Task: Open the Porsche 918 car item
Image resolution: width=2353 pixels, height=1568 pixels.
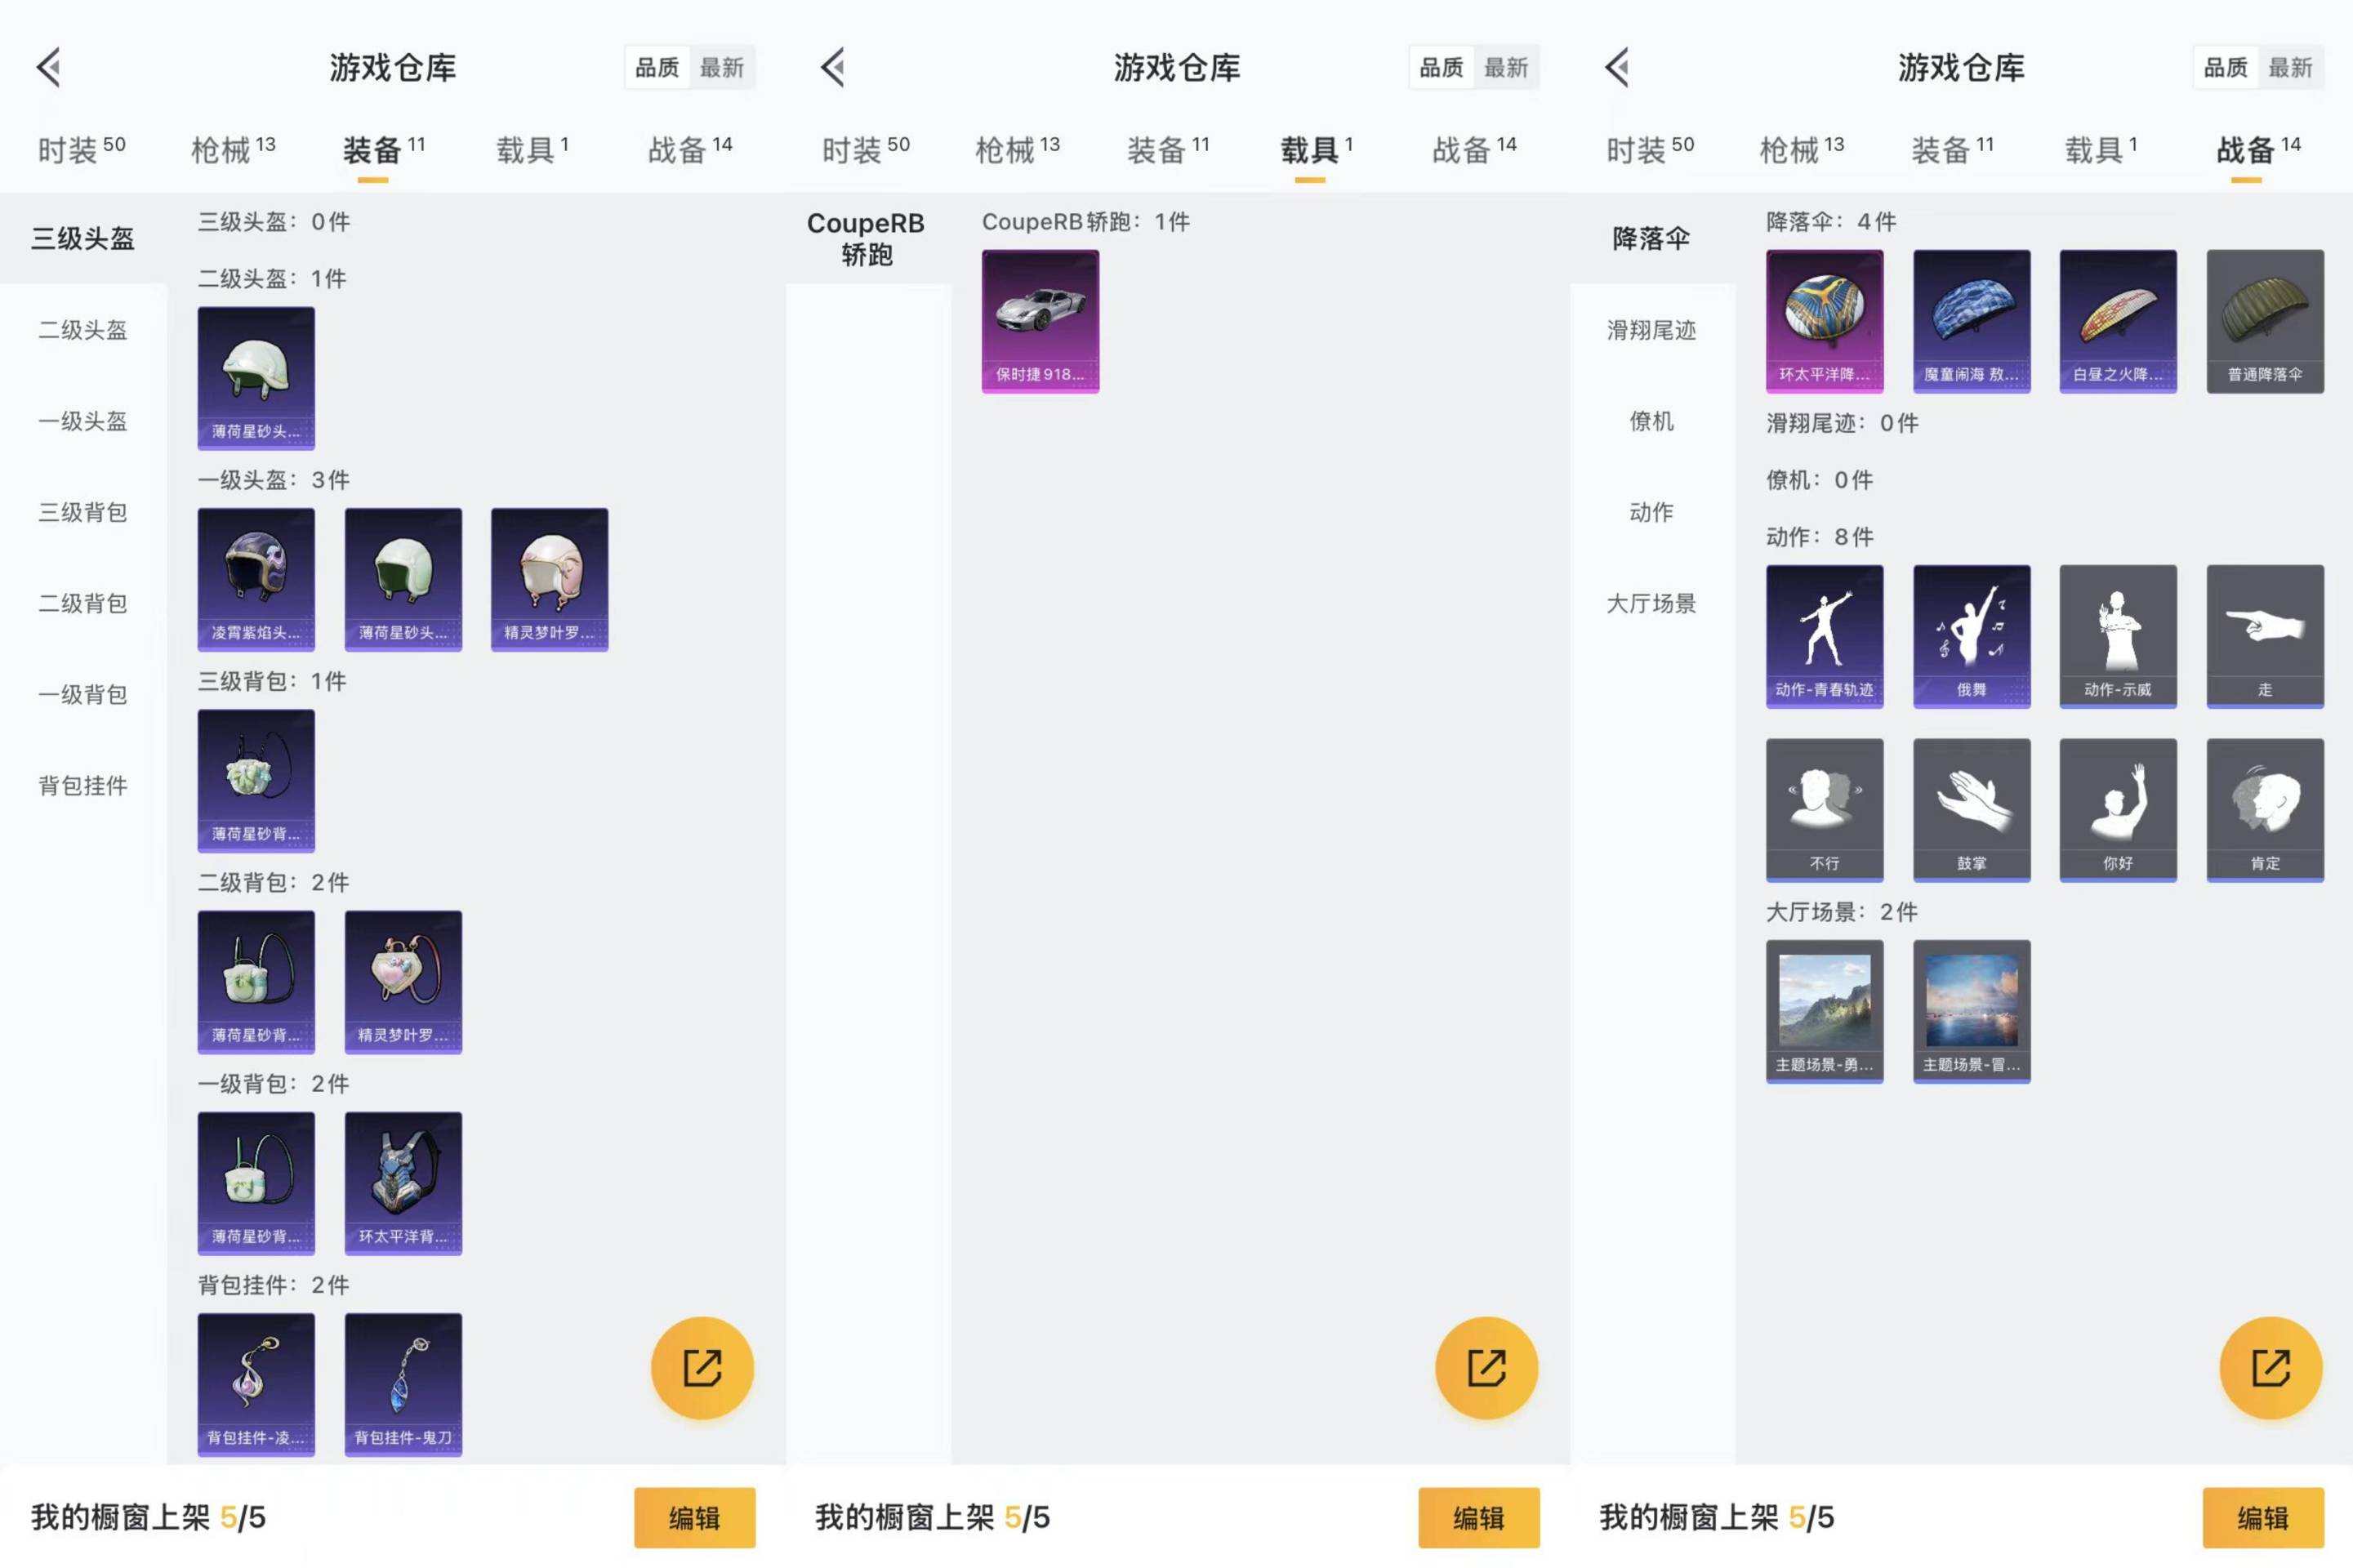Action: click(x=1040, y=320)
